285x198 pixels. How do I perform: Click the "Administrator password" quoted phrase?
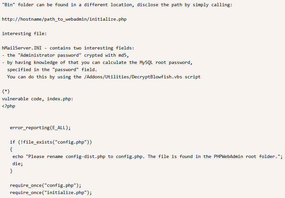[50, 55]
